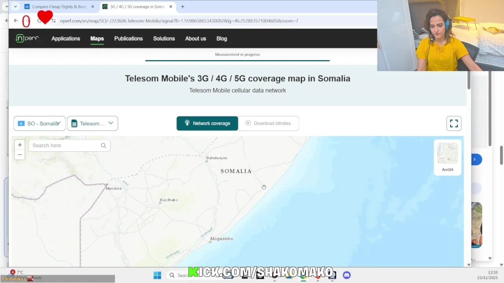Click the Somalia flag icon in country dropdown
Screen dimensions: 504x283
click(21, 123)
